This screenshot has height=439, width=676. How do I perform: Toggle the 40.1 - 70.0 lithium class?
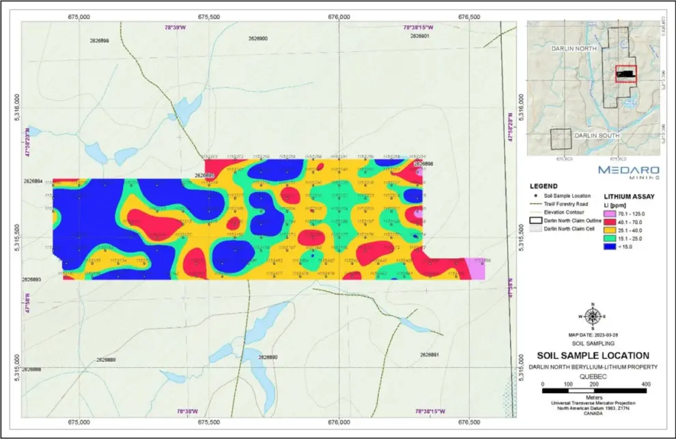pyautogui.click(x=610, y=222)
